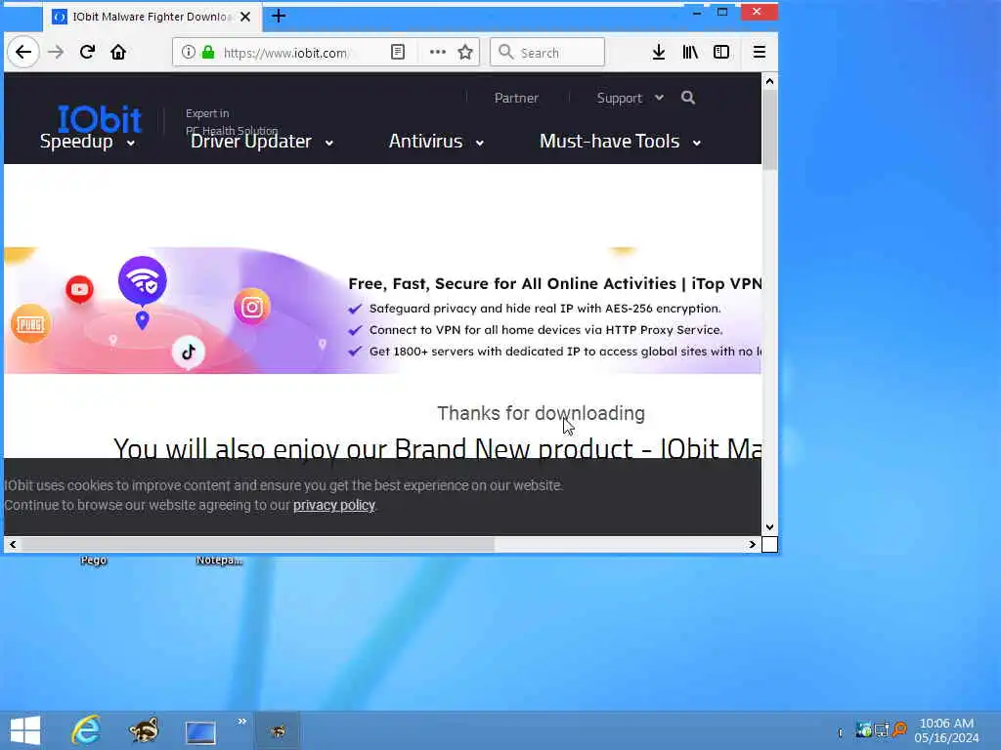Select the Pego desktop icon label

point(93,561)
